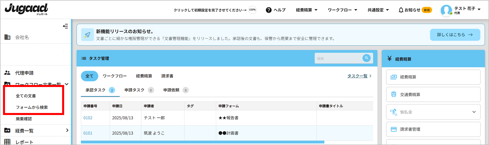Viewport: 489px width, 145px height.
Task: Click the task search input field
Action: tap(338, 58)
